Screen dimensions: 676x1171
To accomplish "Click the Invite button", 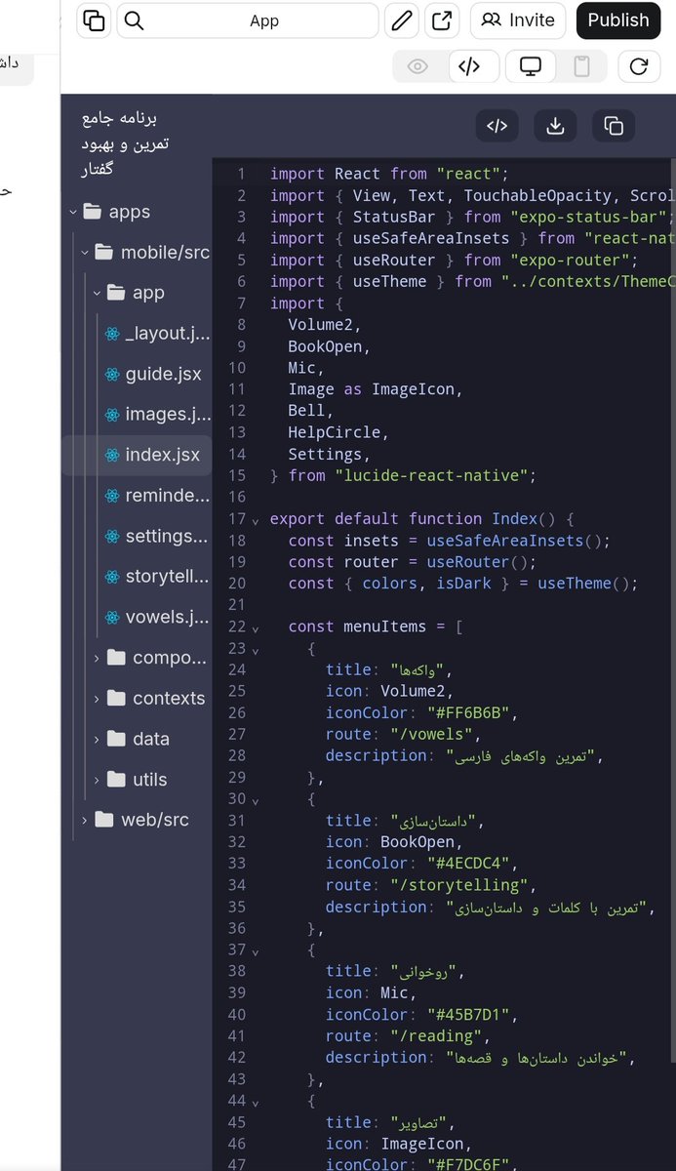I will point(518,20).
